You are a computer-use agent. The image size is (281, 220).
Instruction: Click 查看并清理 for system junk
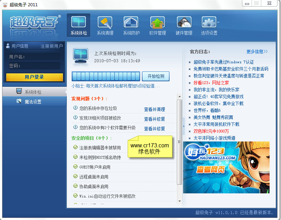tap(154, 109)
